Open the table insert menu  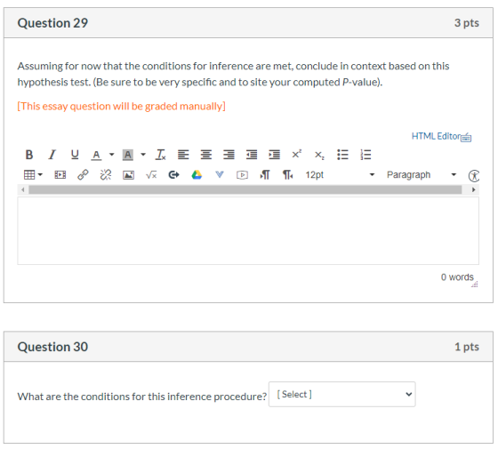(33, 174)
